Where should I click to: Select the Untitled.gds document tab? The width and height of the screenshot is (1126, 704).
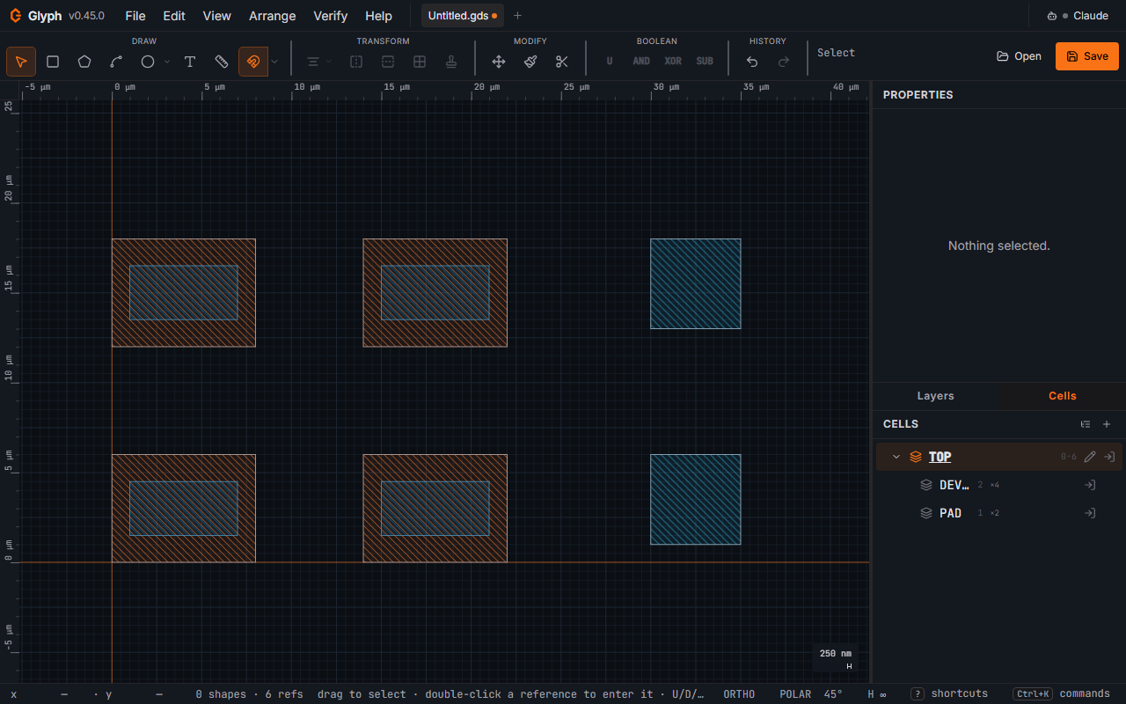[462, 16]
